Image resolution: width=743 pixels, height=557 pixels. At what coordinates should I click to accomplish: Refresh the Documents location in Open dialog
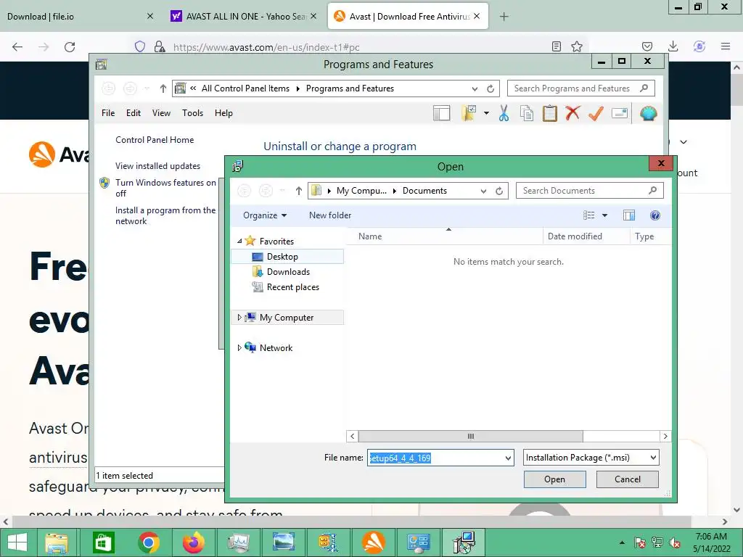tap(499, 191)
